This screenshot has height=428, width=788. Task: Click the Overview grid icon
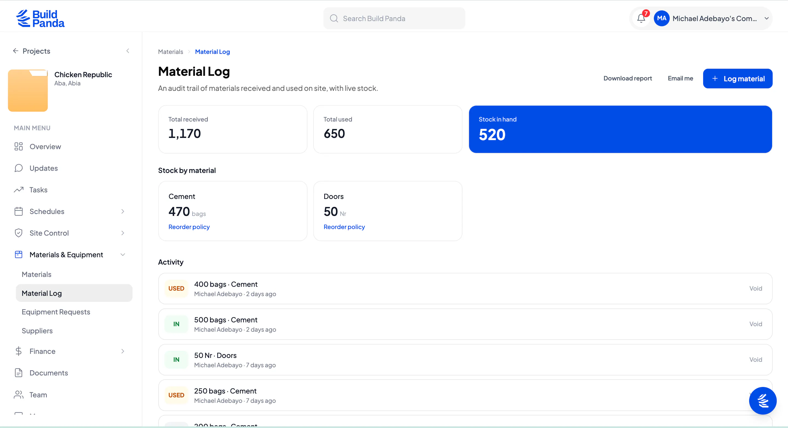click(x=19, y=146)
